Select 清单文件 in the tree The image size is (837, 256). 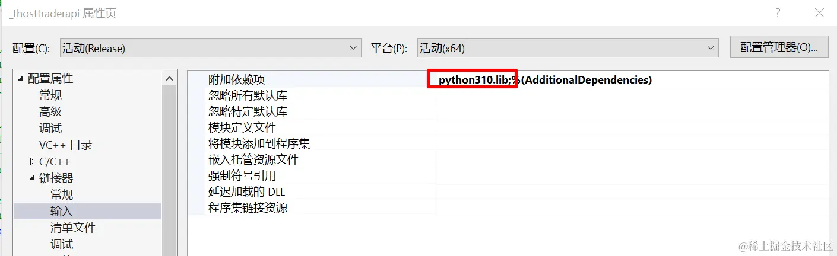(73, 228)
